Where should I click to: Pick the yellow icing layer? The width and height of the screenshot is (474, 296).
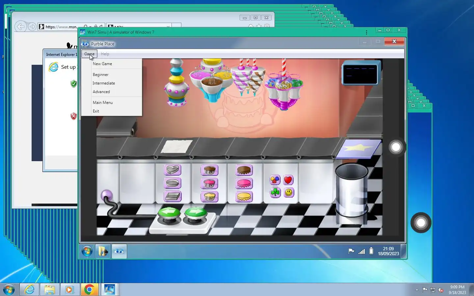point(244,197)
